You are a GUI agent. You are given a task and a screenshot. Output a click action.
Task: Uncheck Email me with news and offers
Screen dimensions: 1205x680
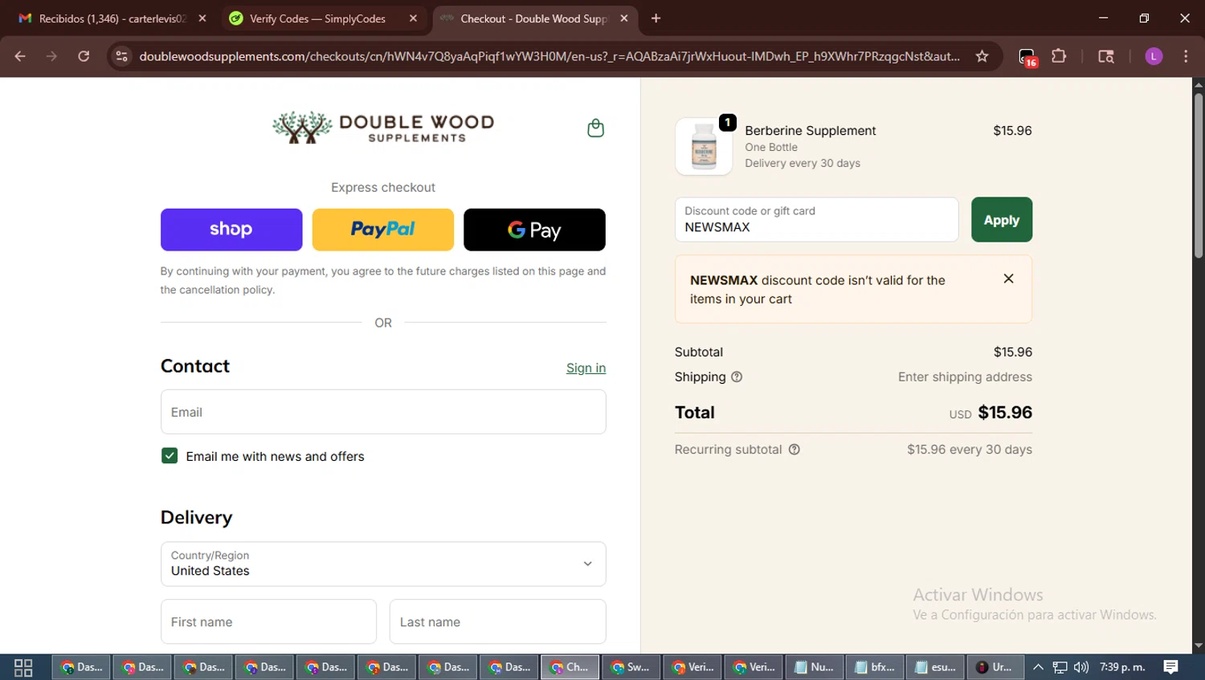coord(170,456)
